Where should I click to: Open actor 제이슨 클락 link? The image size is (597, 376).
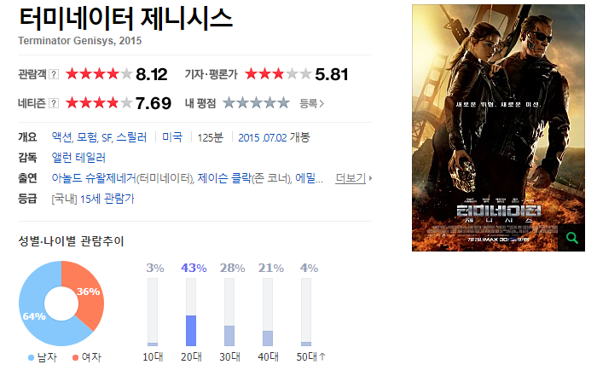click(x=224, y=177)
